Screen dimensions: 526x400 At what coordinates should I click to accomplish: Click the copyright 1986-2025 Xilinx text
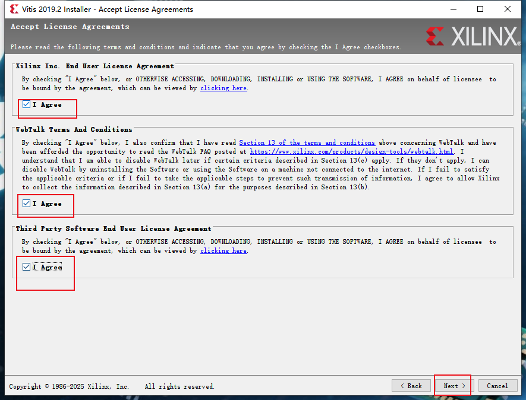(x=69, y=386)
